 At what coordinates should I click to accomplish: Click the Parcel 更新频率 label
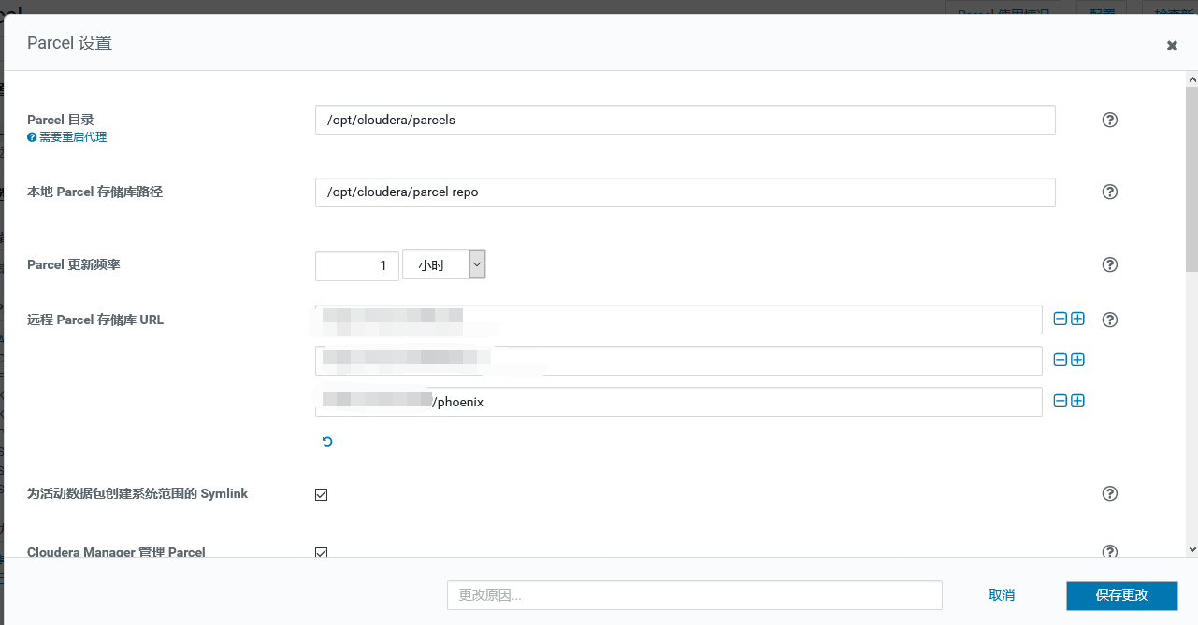coord(74,264)
